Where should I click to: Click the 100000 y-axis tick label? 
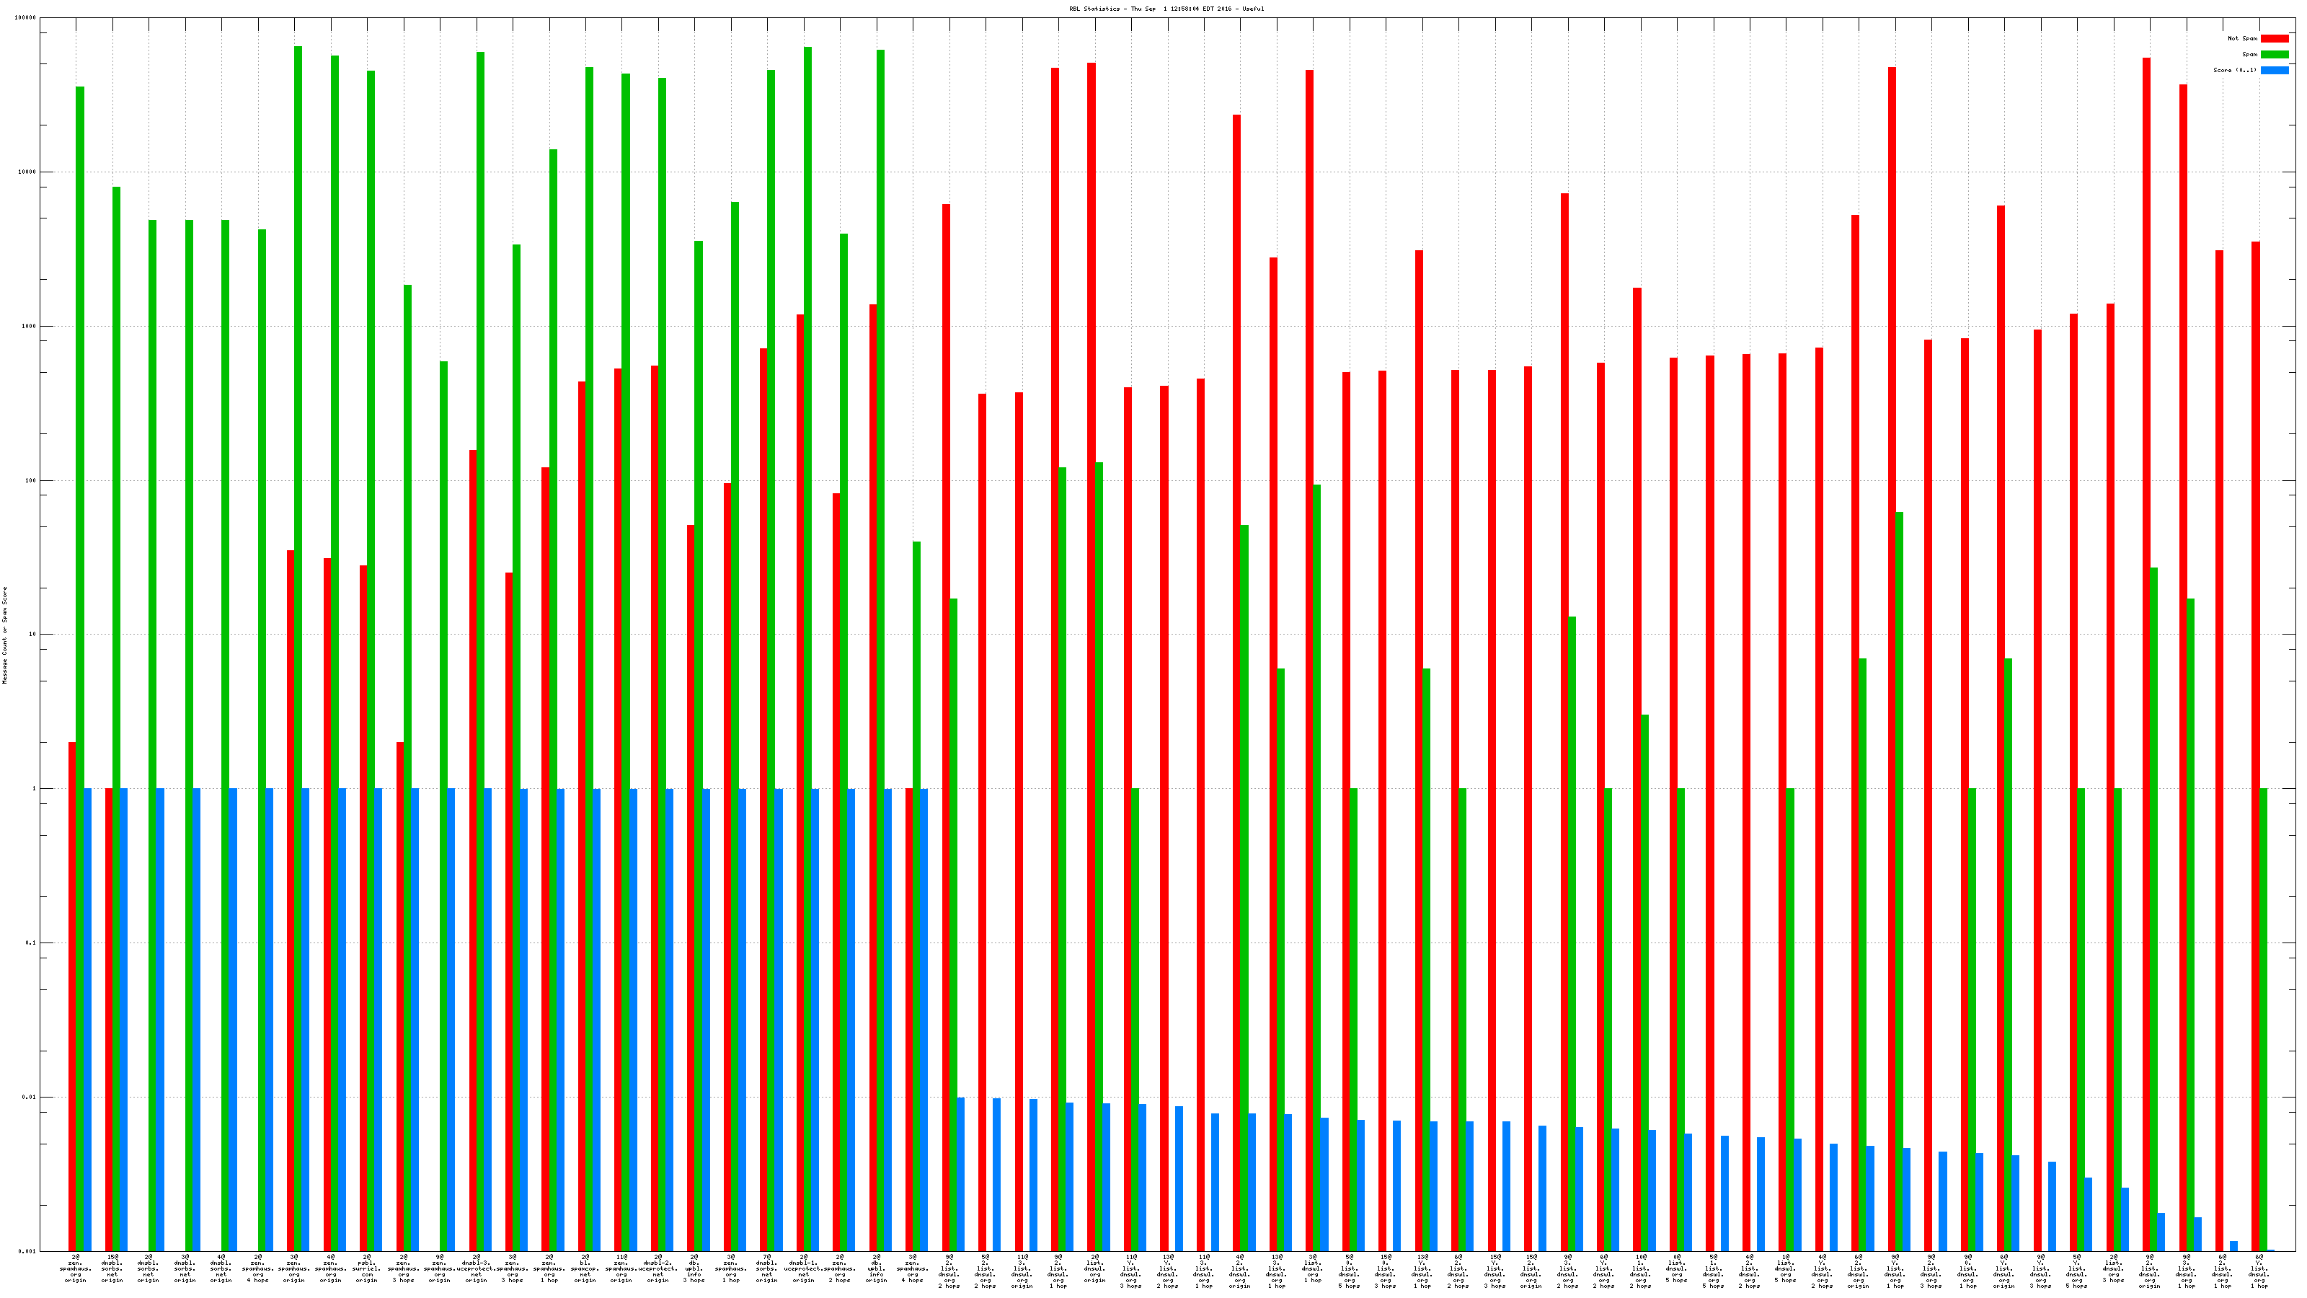pos(26,18)
